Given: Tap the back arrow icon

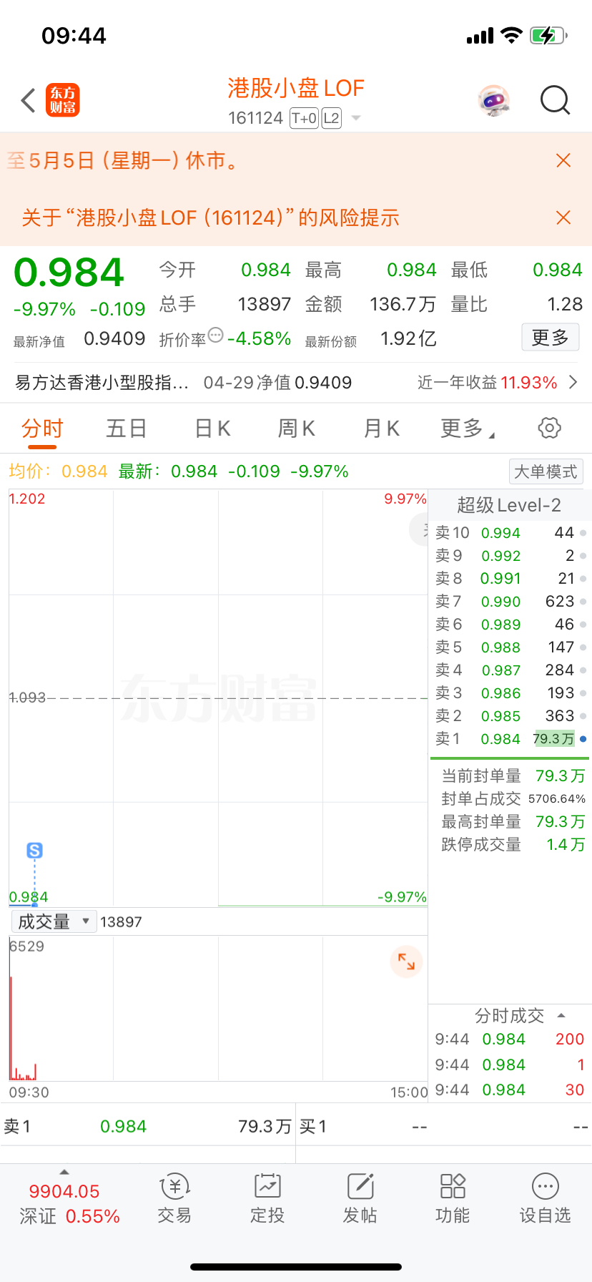Looking at the screenshot, I should pyautogui.click(x=28, y=101).
